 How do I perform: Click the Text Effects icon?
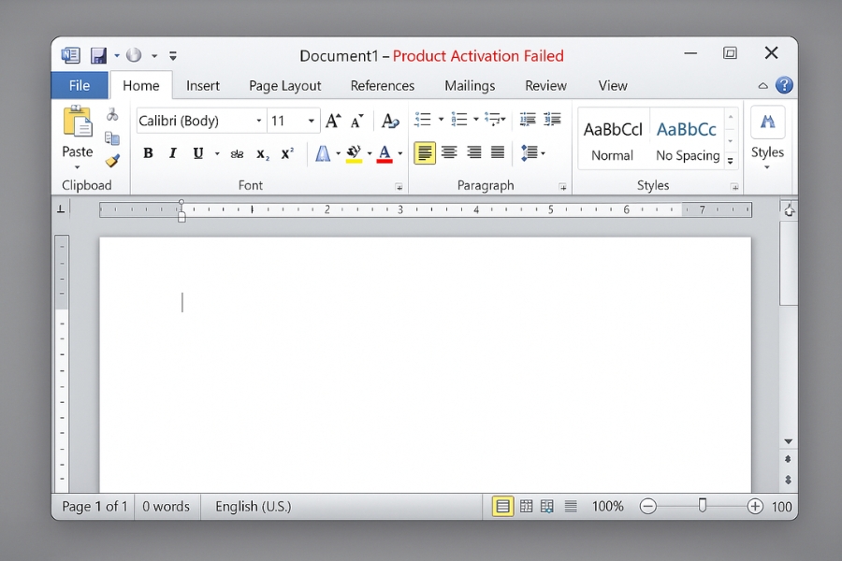(323, 153)
